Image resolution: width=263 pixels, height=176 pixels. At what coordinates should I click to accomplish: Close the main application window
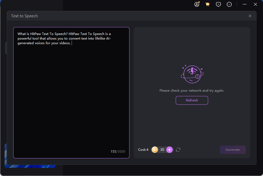[255, 4]
